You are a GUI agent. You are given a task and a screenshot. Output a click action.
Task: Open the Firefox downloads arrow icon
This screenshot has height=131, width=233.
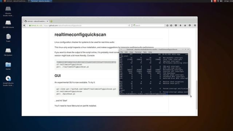(181, 25)
